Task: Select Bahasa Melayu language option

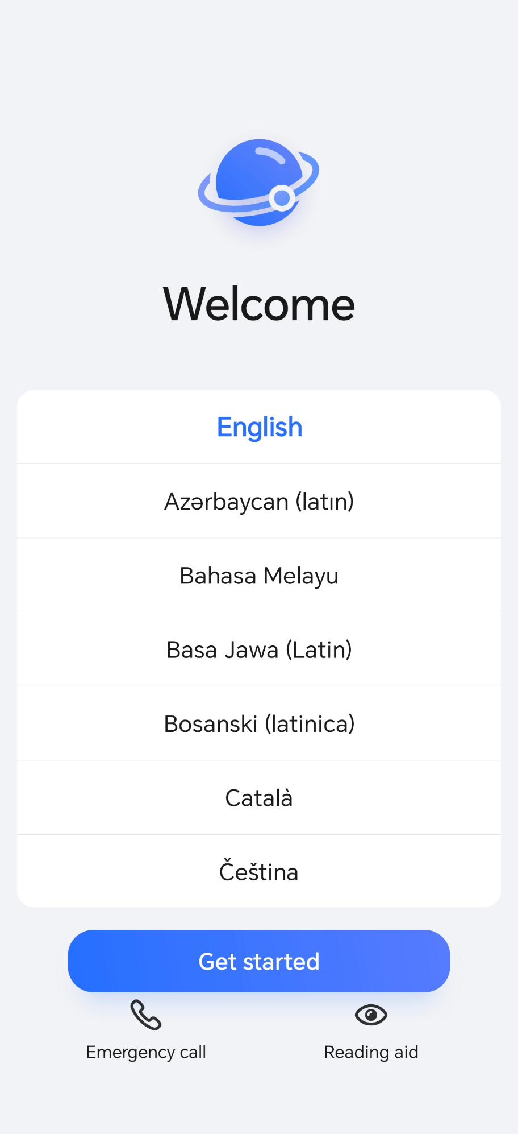Action: pyautogui.click(x=259, y=576)
